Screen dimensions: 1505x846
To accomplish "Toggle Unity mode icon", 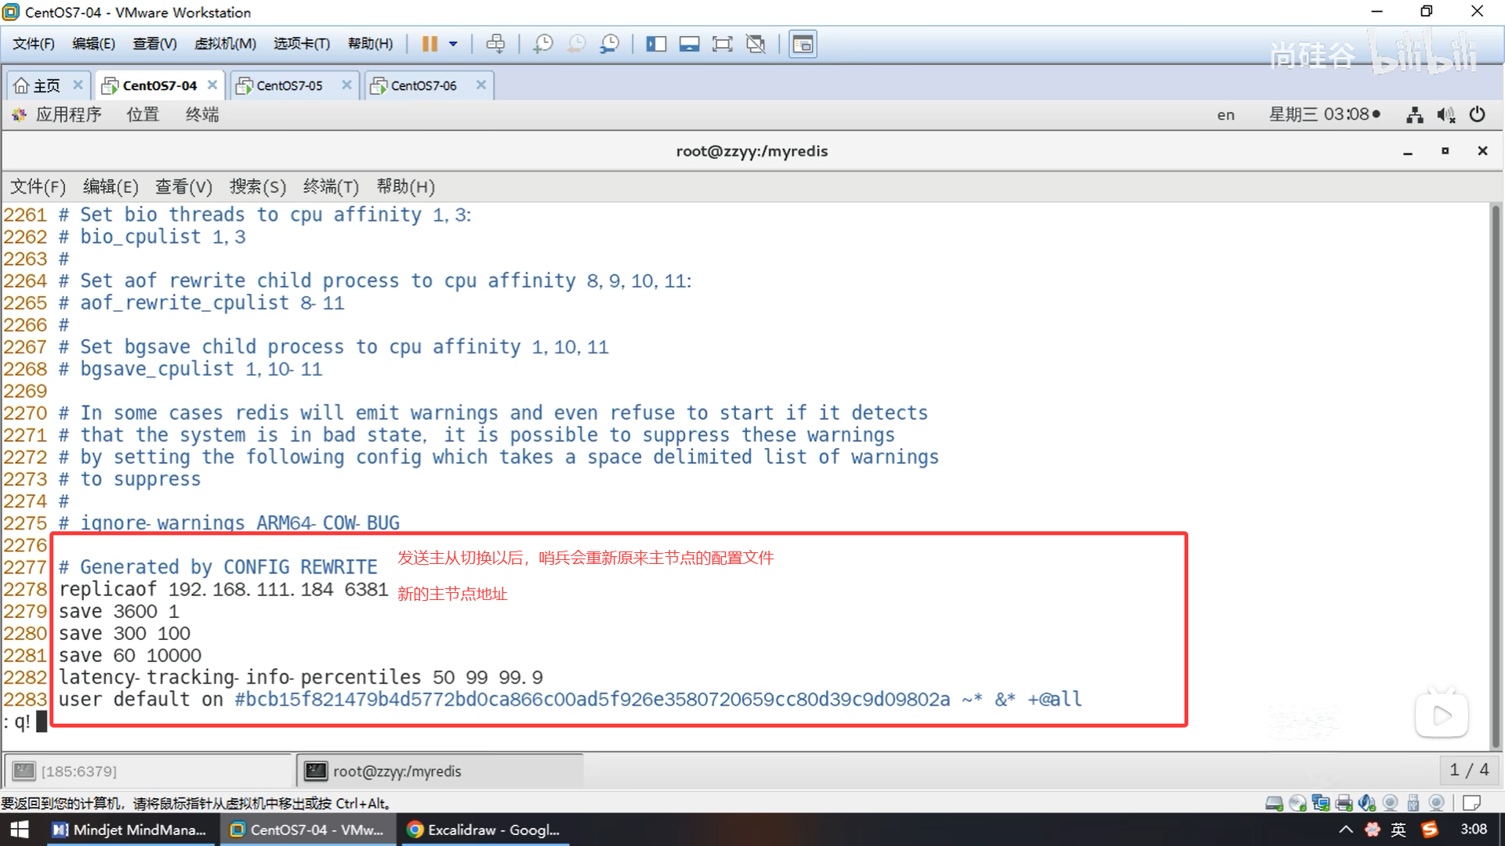I will 756,44.
